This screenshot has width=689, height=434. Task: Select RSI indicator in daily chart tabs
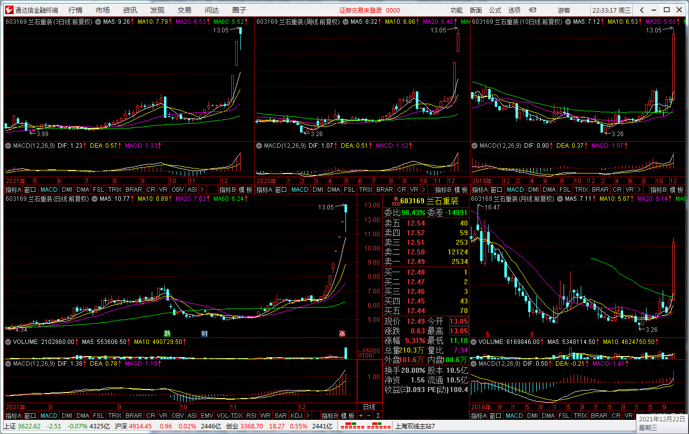point(251,416)
